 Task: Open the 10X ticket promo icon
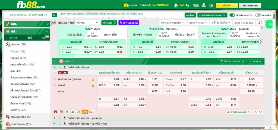(x=195, y=5)
